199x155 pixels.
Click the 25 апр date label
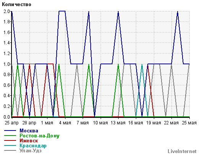click(12, 123)
